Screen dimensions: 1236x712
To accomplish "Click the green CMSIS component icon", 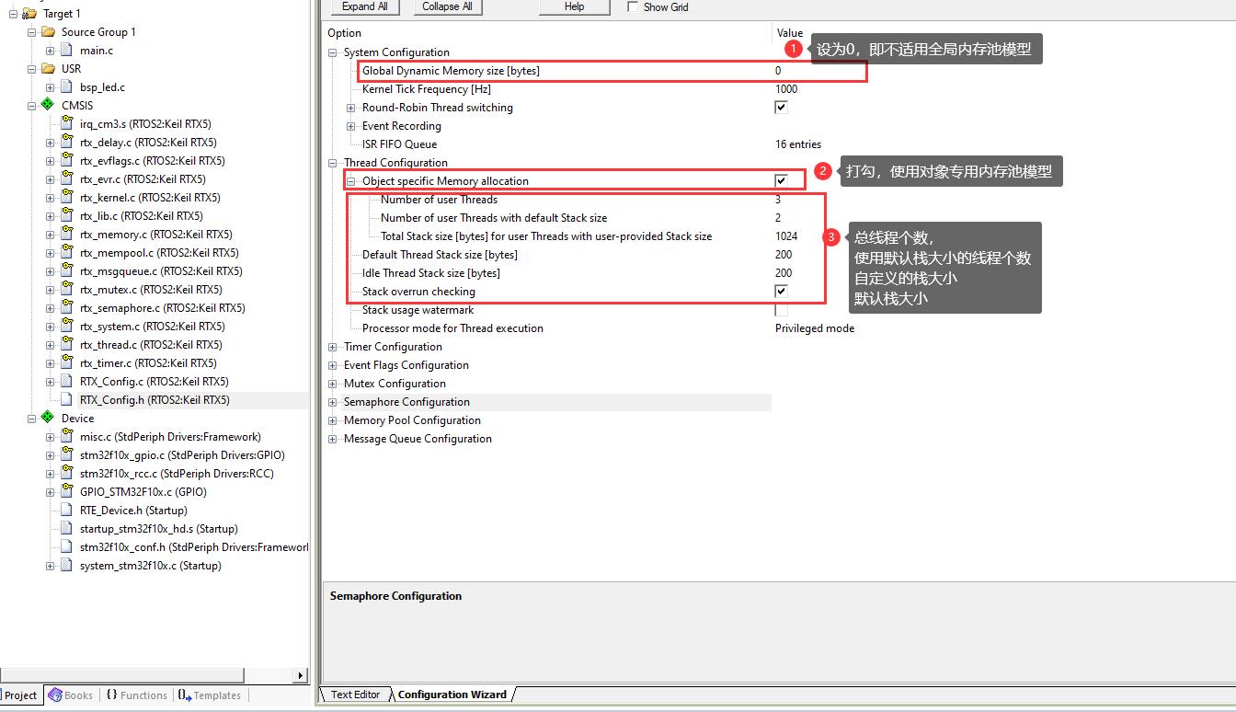I will [48, 105].
